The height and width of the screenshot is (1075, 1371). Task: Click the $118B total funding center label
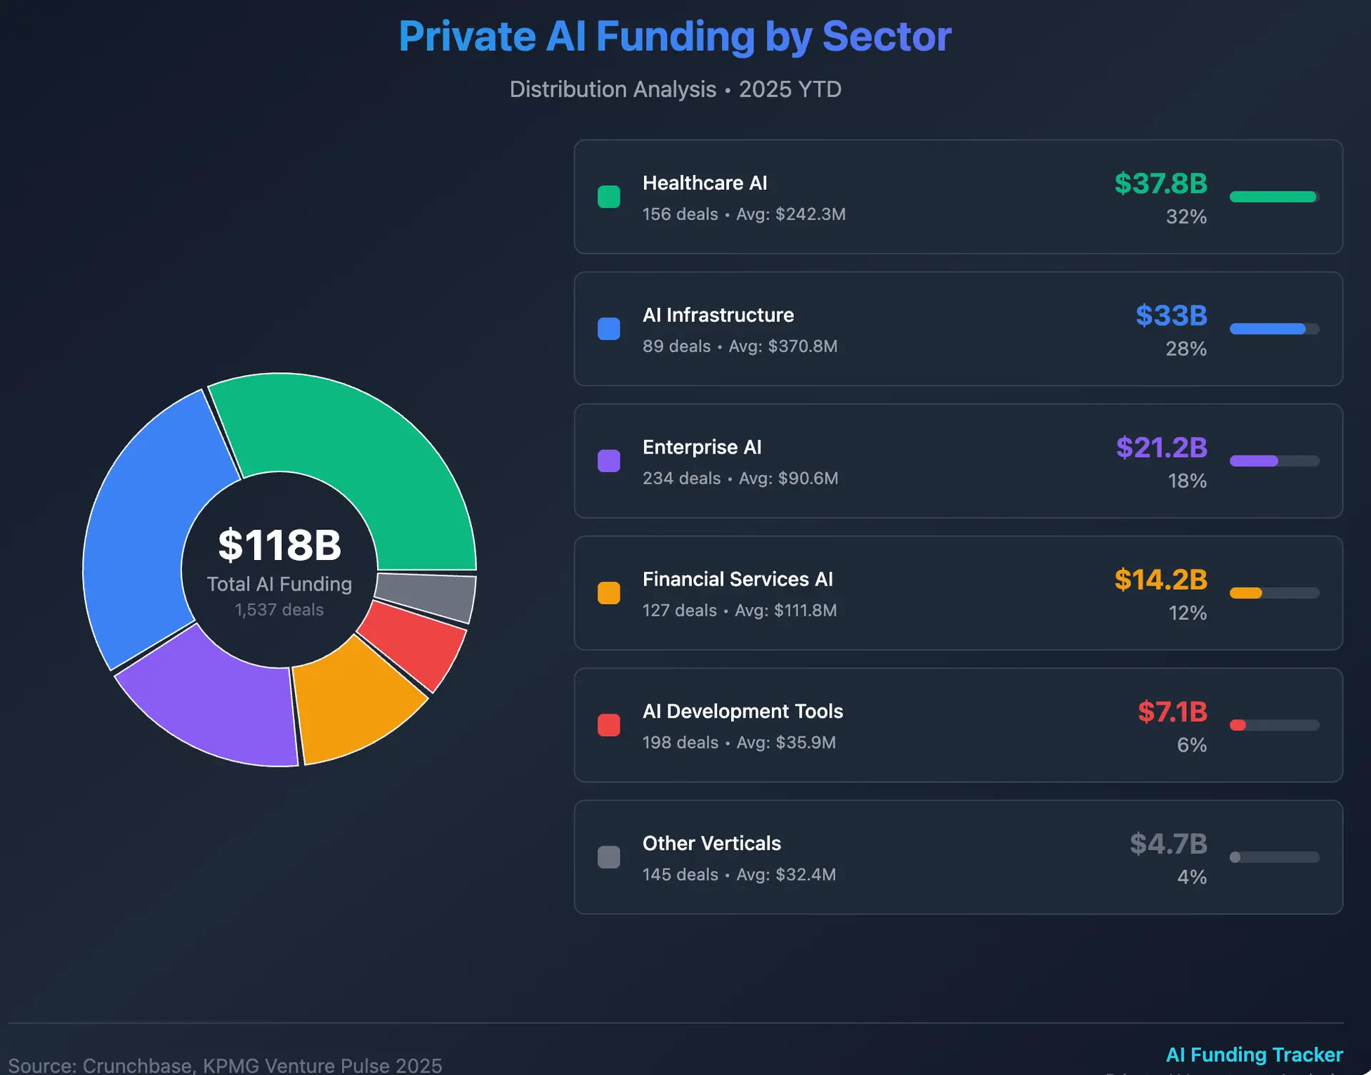click(x=279, y=545)
